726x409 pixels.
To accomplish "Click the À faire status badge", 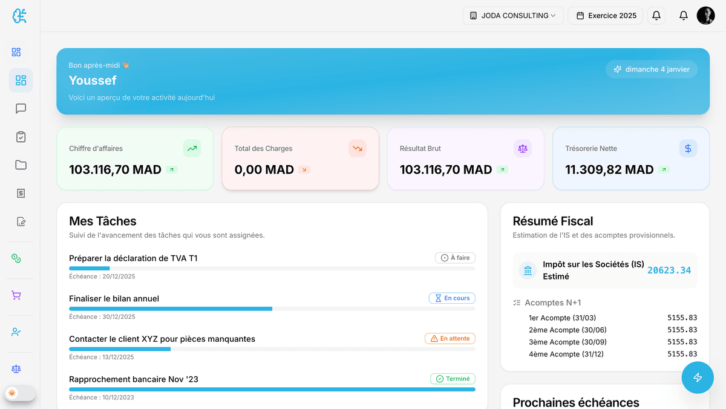I will pyautogui.click(x=456, y=258).
